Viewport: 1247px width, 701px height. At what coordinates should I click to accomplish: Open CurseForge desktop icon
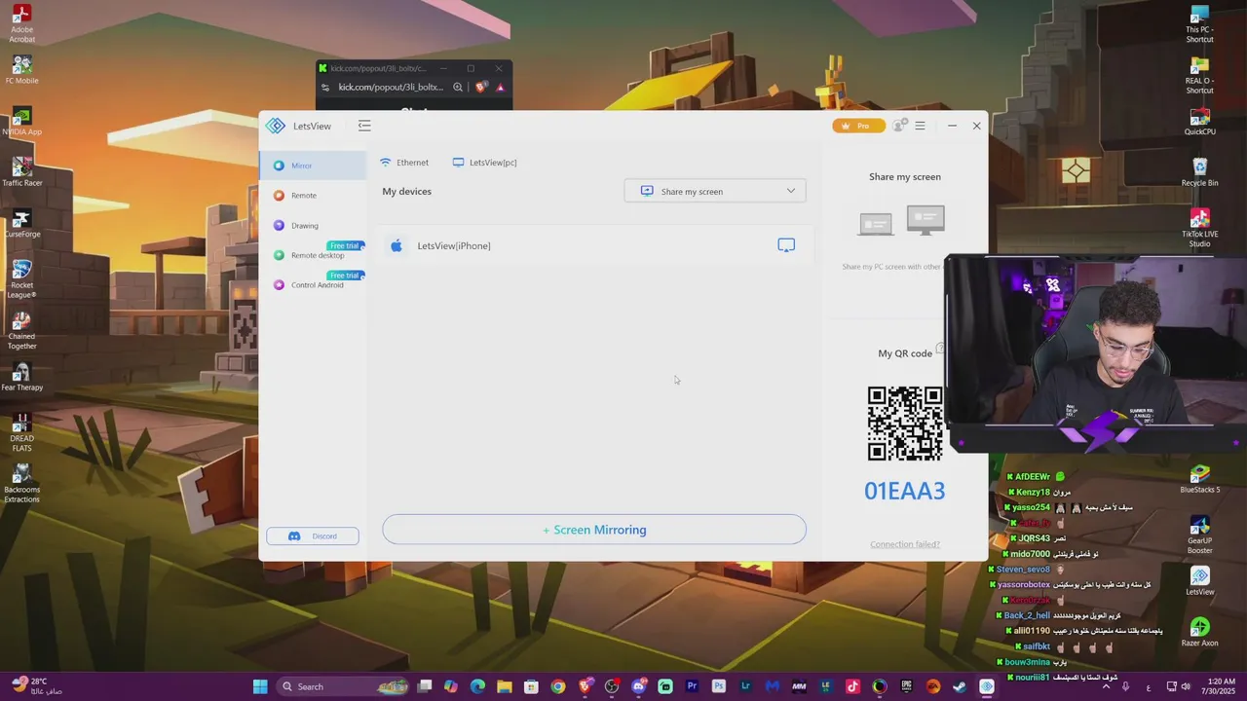(21, 223)
